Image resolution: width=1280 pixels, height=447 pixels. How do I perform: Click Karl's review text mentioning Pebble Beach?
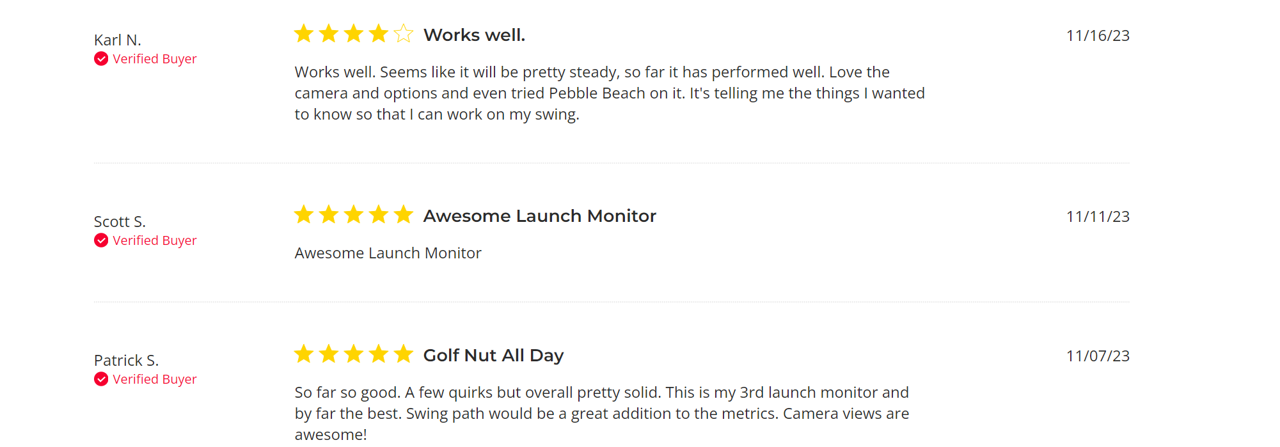pyautogui.click(x=610, y=93)
